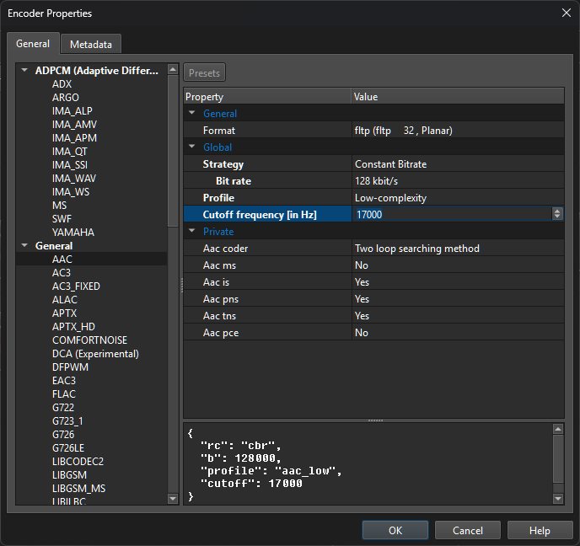Image resolution: width=580 pixels, height=546 pixels.
Task: Collapse the Private property section
Action: click(192, 231)
